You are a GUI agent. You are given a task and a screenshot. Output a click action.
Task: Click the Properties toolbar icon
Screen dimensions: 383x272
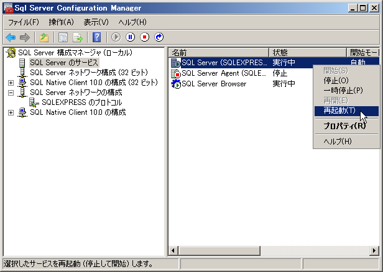[63, 37]
